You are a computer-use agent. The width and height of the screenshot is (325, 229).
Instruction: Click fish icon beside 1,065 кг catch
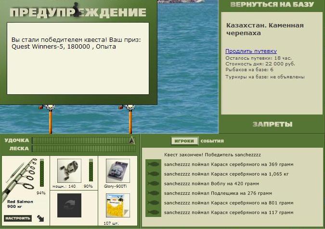[153, 174]
